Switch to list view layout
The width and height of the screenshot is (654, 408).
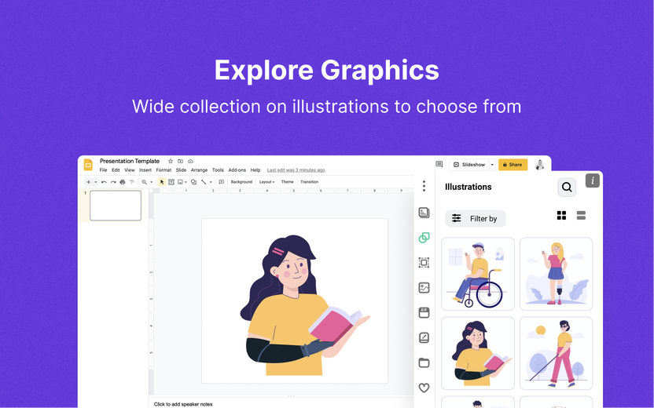point(582,216)
